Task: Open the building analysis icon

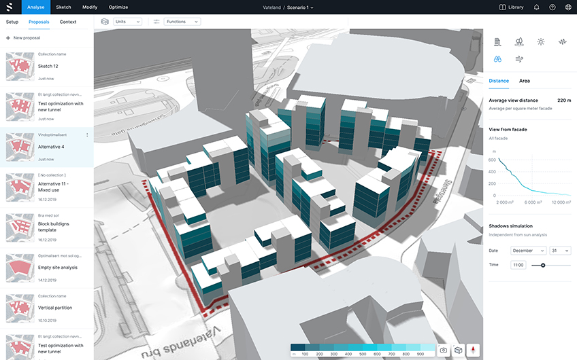Action: click(x=497, y=41)
